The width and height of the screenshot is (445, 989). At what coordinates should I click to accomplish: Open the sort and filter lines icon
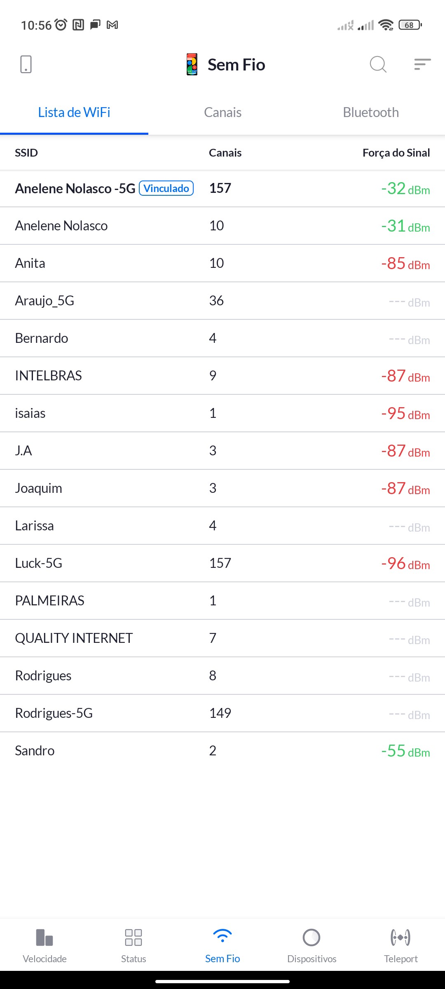tap(422, 65)
